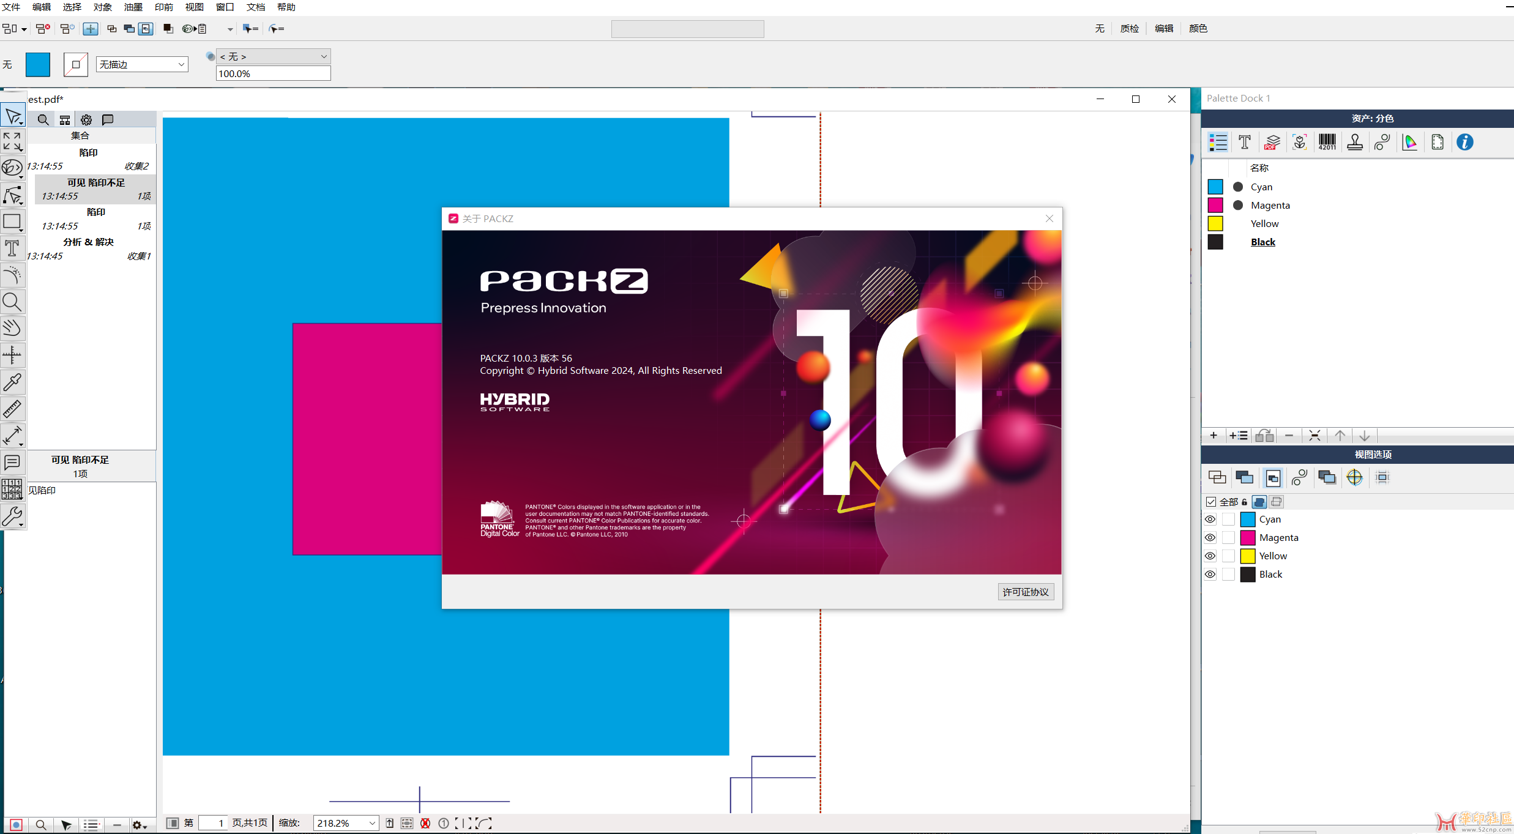The image size is (1514, 834).
Task: Open the color gamut asset icon
Action: tap(1410, 143)
